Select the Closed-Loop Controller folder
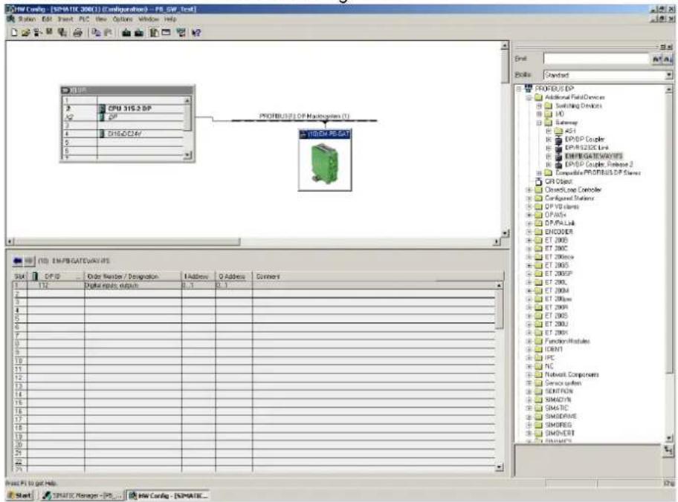 pos(573,189)
